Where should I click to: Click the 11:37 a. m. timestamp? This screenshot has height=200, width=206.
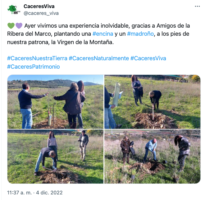[20, 193]
